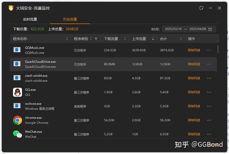Select the QQ.exe program name
This screenshot has height=154, width=229.
click(x=30, y=90)
